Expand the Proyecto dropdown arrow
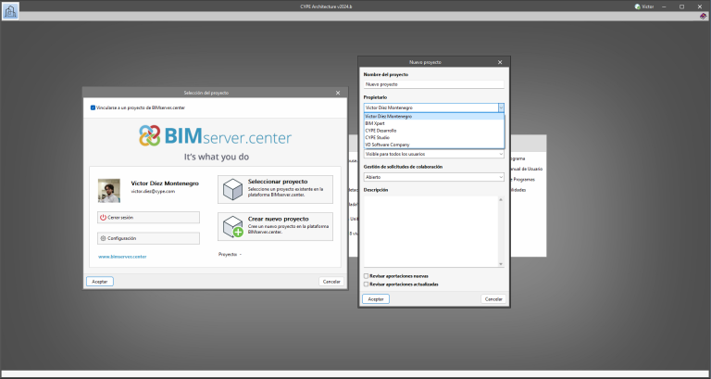Viewport: 711px width, 379px height. click(x=241, y=255)
